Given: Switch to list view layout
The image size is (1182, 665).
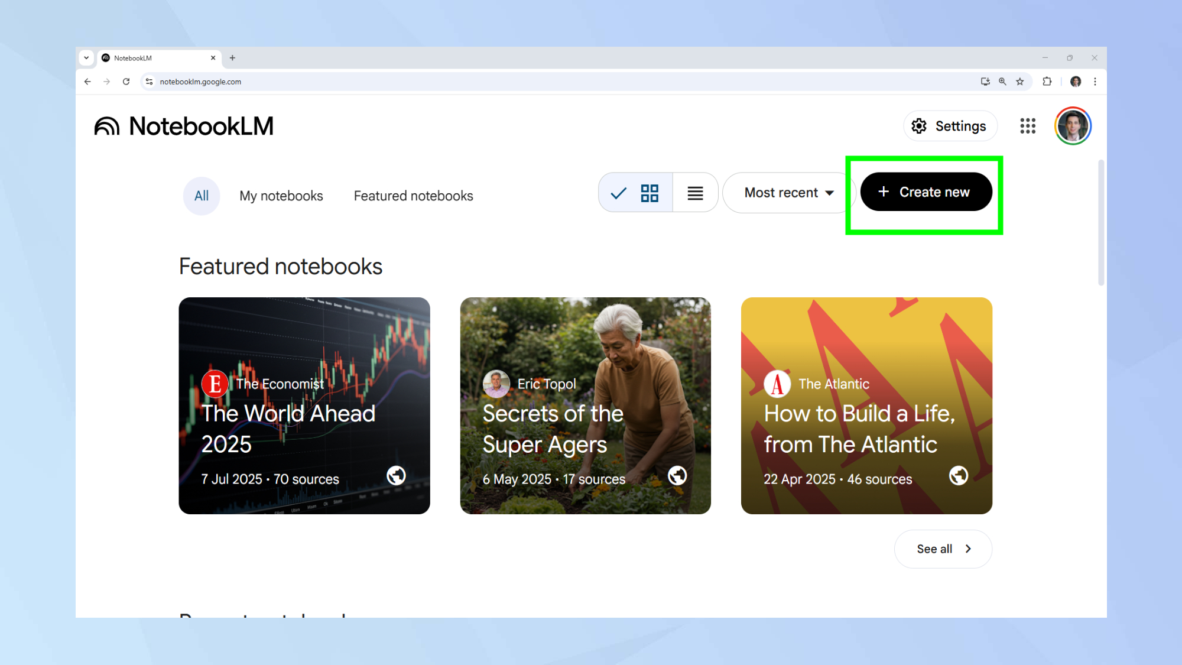Looking at the screenshot, I should pyautogui.click(x=695, y=193).
